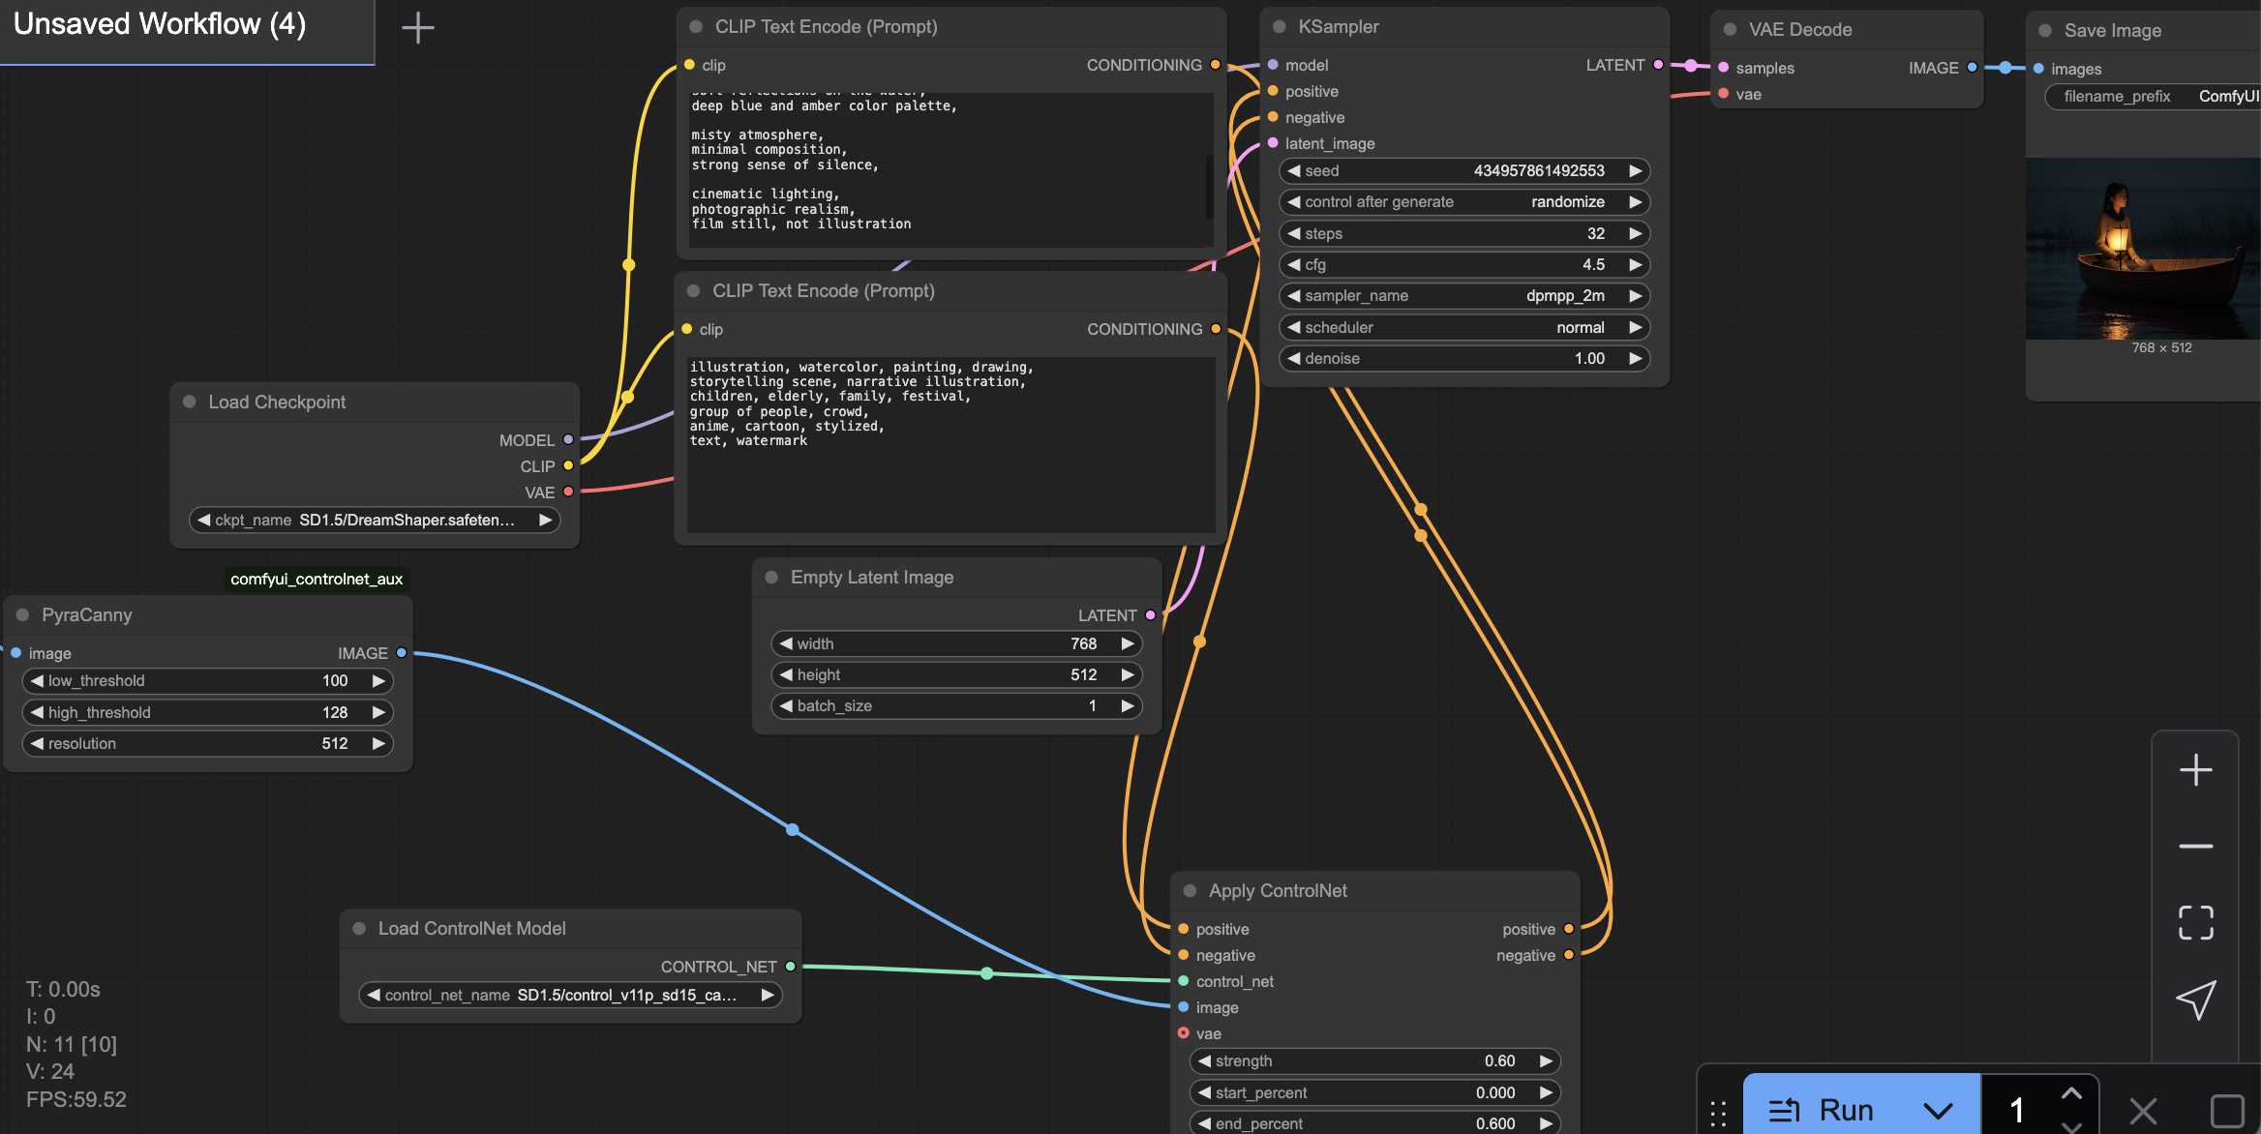Toggle collapse dot on Load Checkpoint node
Image resolution: width=2261 pixels, height=1134 pixels.
coord(190,402)
